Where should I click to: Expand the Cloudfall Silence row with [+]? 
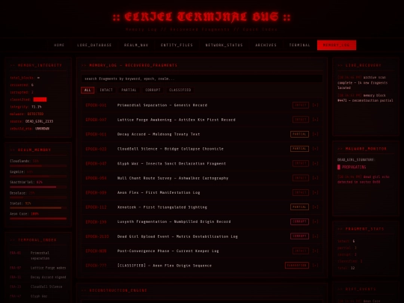click(315, 149)
